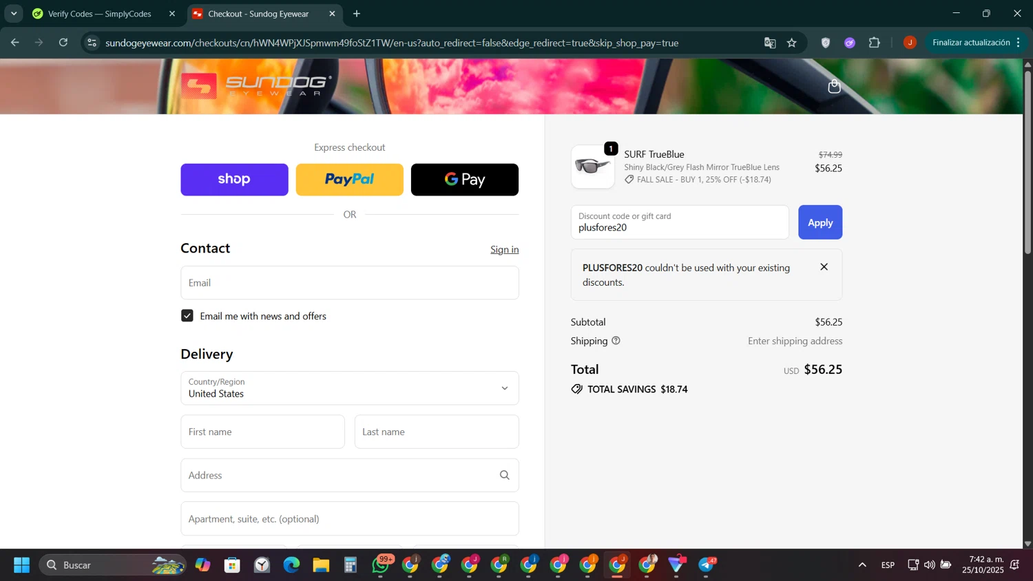Click the SURF TrueBlue sunglasses thumbnail
Image resolution: width=1033 pixels, height=581 pixels.
point(592,167)
